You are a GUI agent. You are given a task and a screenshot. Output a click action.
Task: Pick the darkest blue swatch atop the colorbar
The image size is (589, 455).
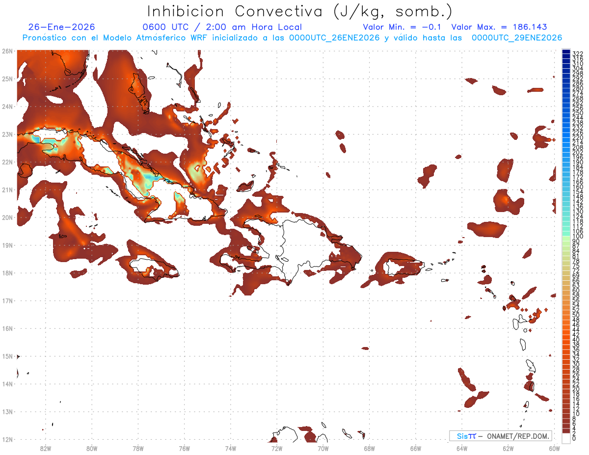click(566, 52)
